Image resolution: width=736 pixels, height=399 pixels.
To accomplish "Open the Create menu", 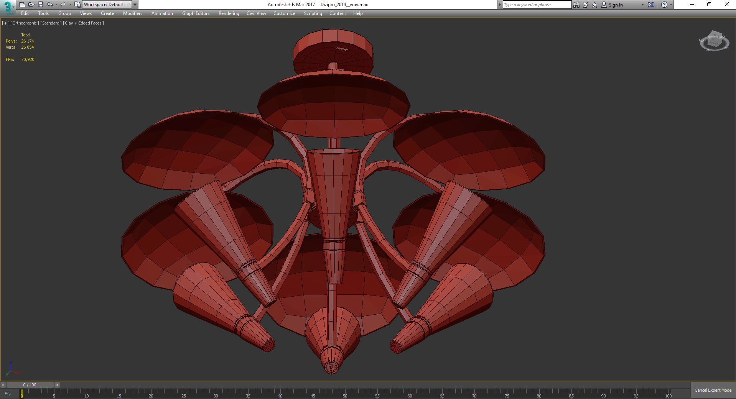I will click(107, 13).
